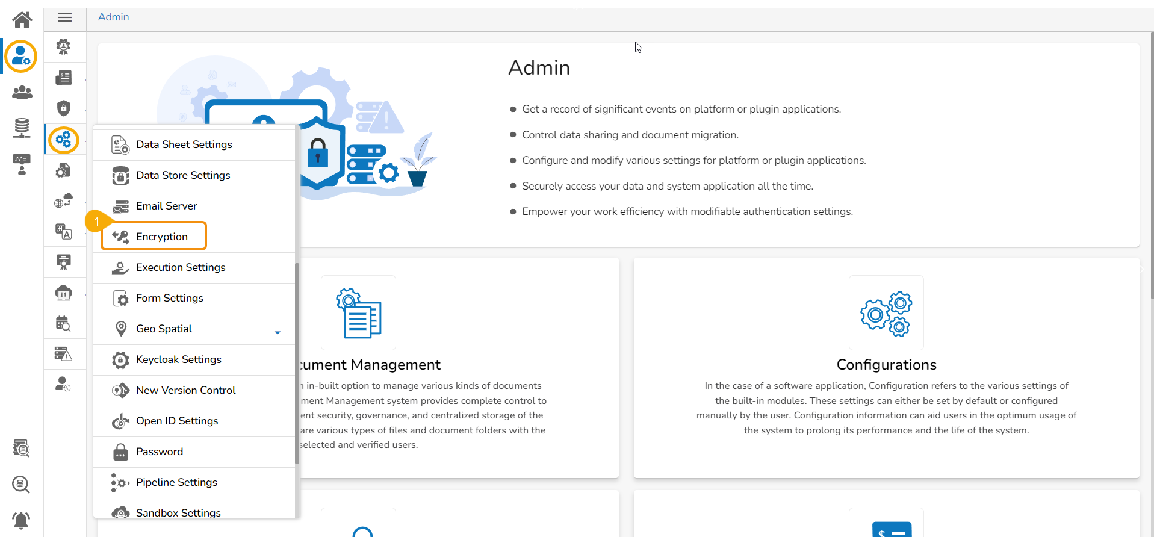The image size is (1154, 537).
Task: Open the user clock history icon
Action: (64, 384)
